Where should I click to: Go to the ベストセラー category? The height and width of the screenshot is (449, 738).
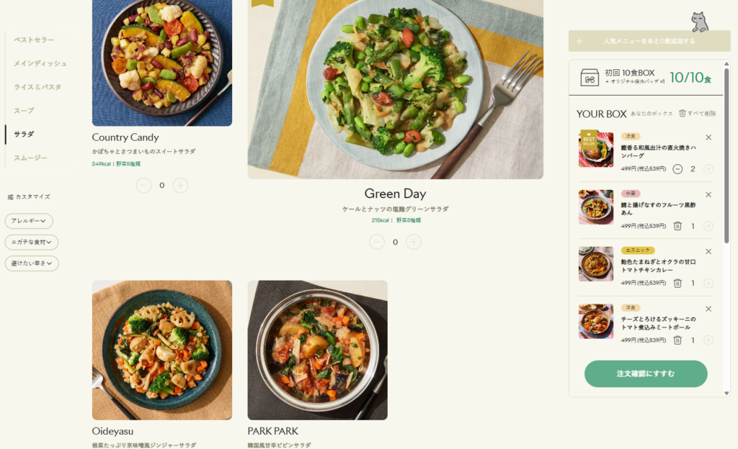coord(34,40)
